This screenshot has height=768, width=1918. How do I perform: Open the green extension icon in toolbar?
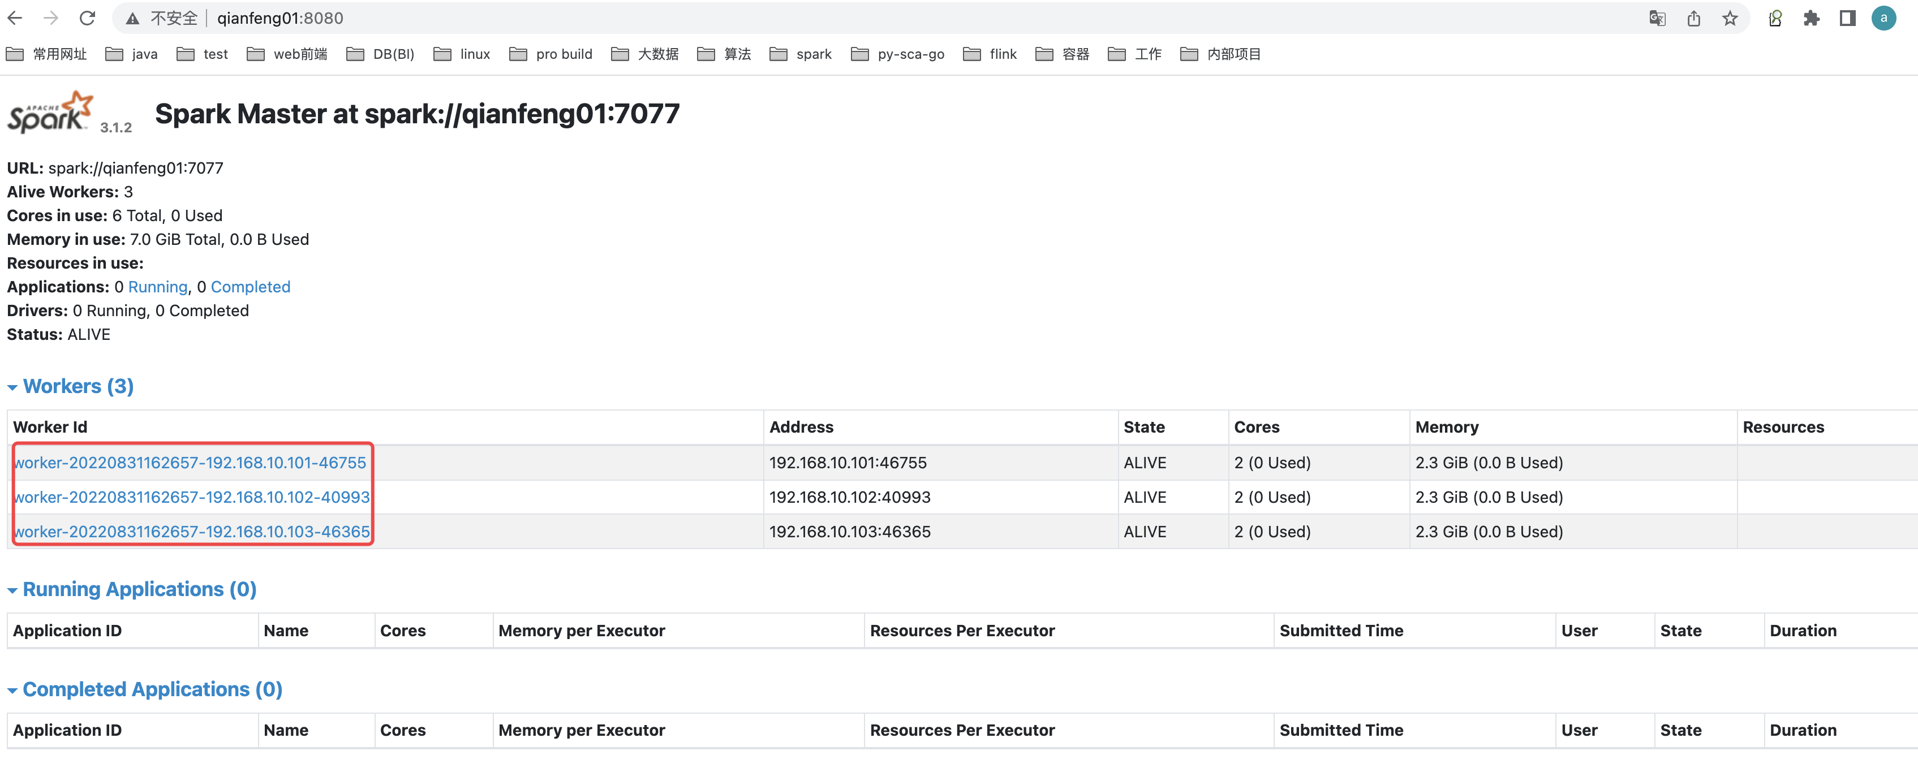[1776, 19]
